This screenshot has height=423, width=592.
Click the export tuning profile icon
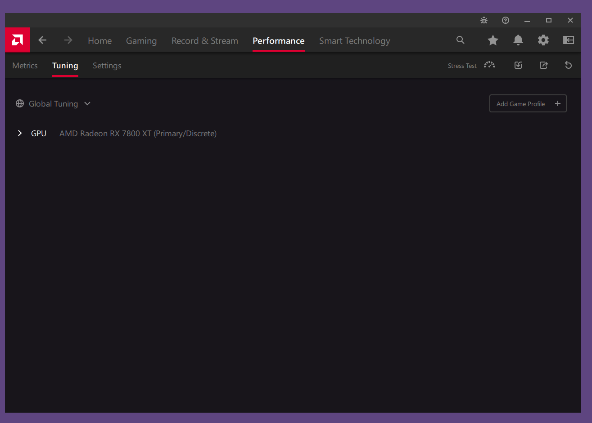point(543,65)
